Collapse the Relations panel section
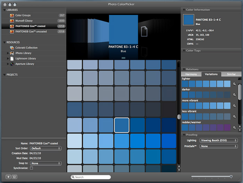The image size is (243, 183). tap(183, 69)
